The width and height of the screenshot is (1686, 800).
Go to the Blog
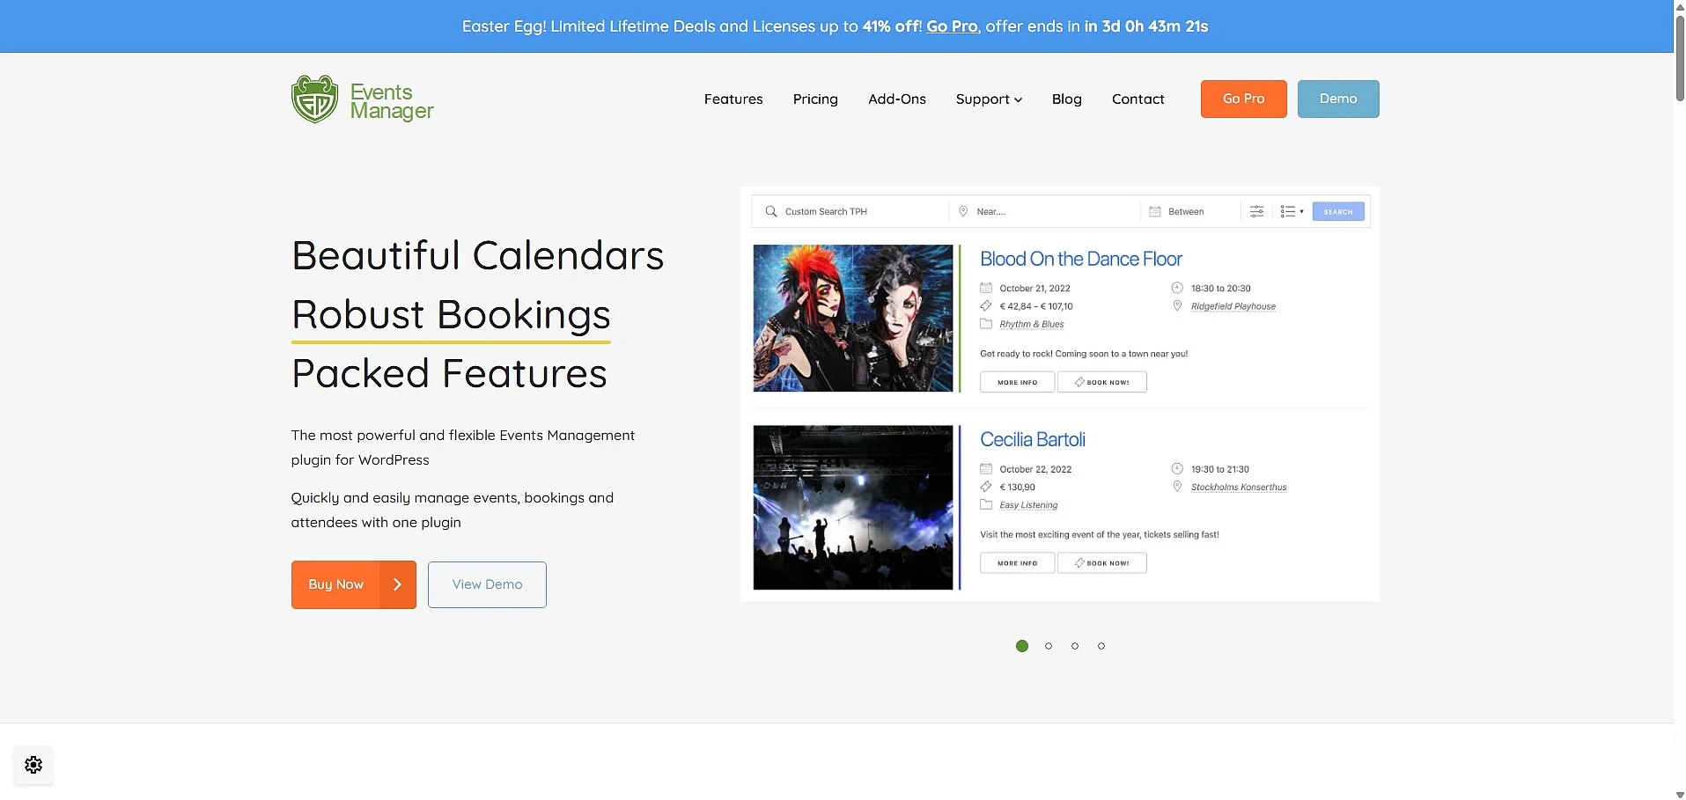click(x=1066, y=99)
